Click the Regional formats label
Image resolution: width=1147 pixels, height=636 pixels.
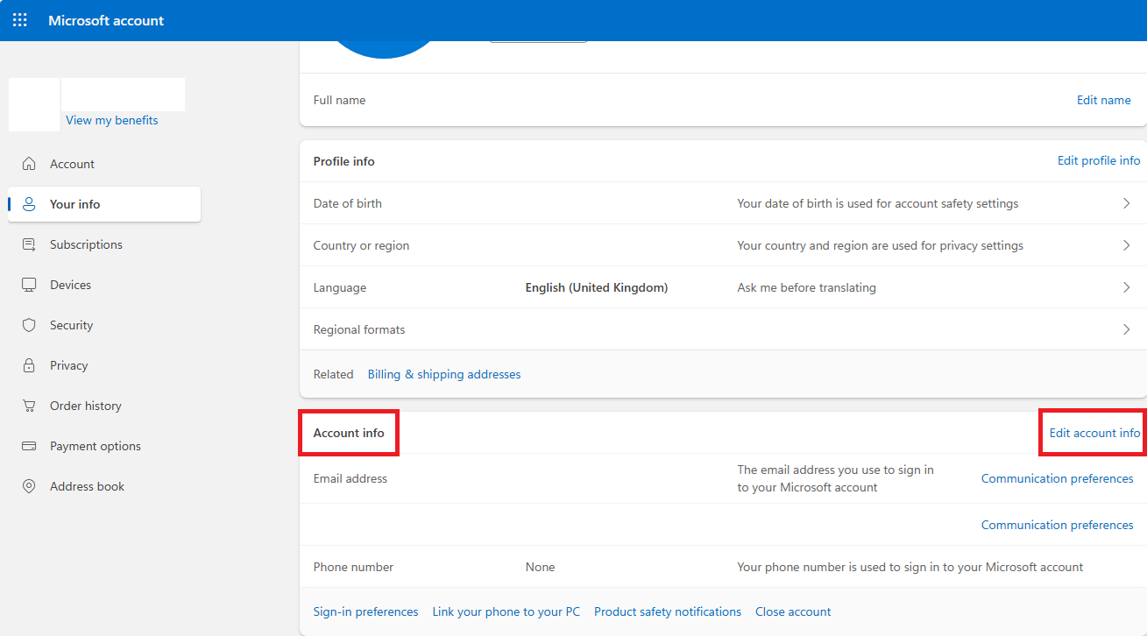click(x=359, y=329)
